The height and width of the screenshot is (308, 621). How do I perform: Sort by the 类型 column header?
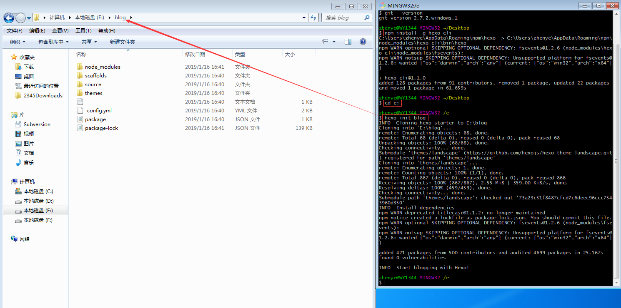coord(240,55)
